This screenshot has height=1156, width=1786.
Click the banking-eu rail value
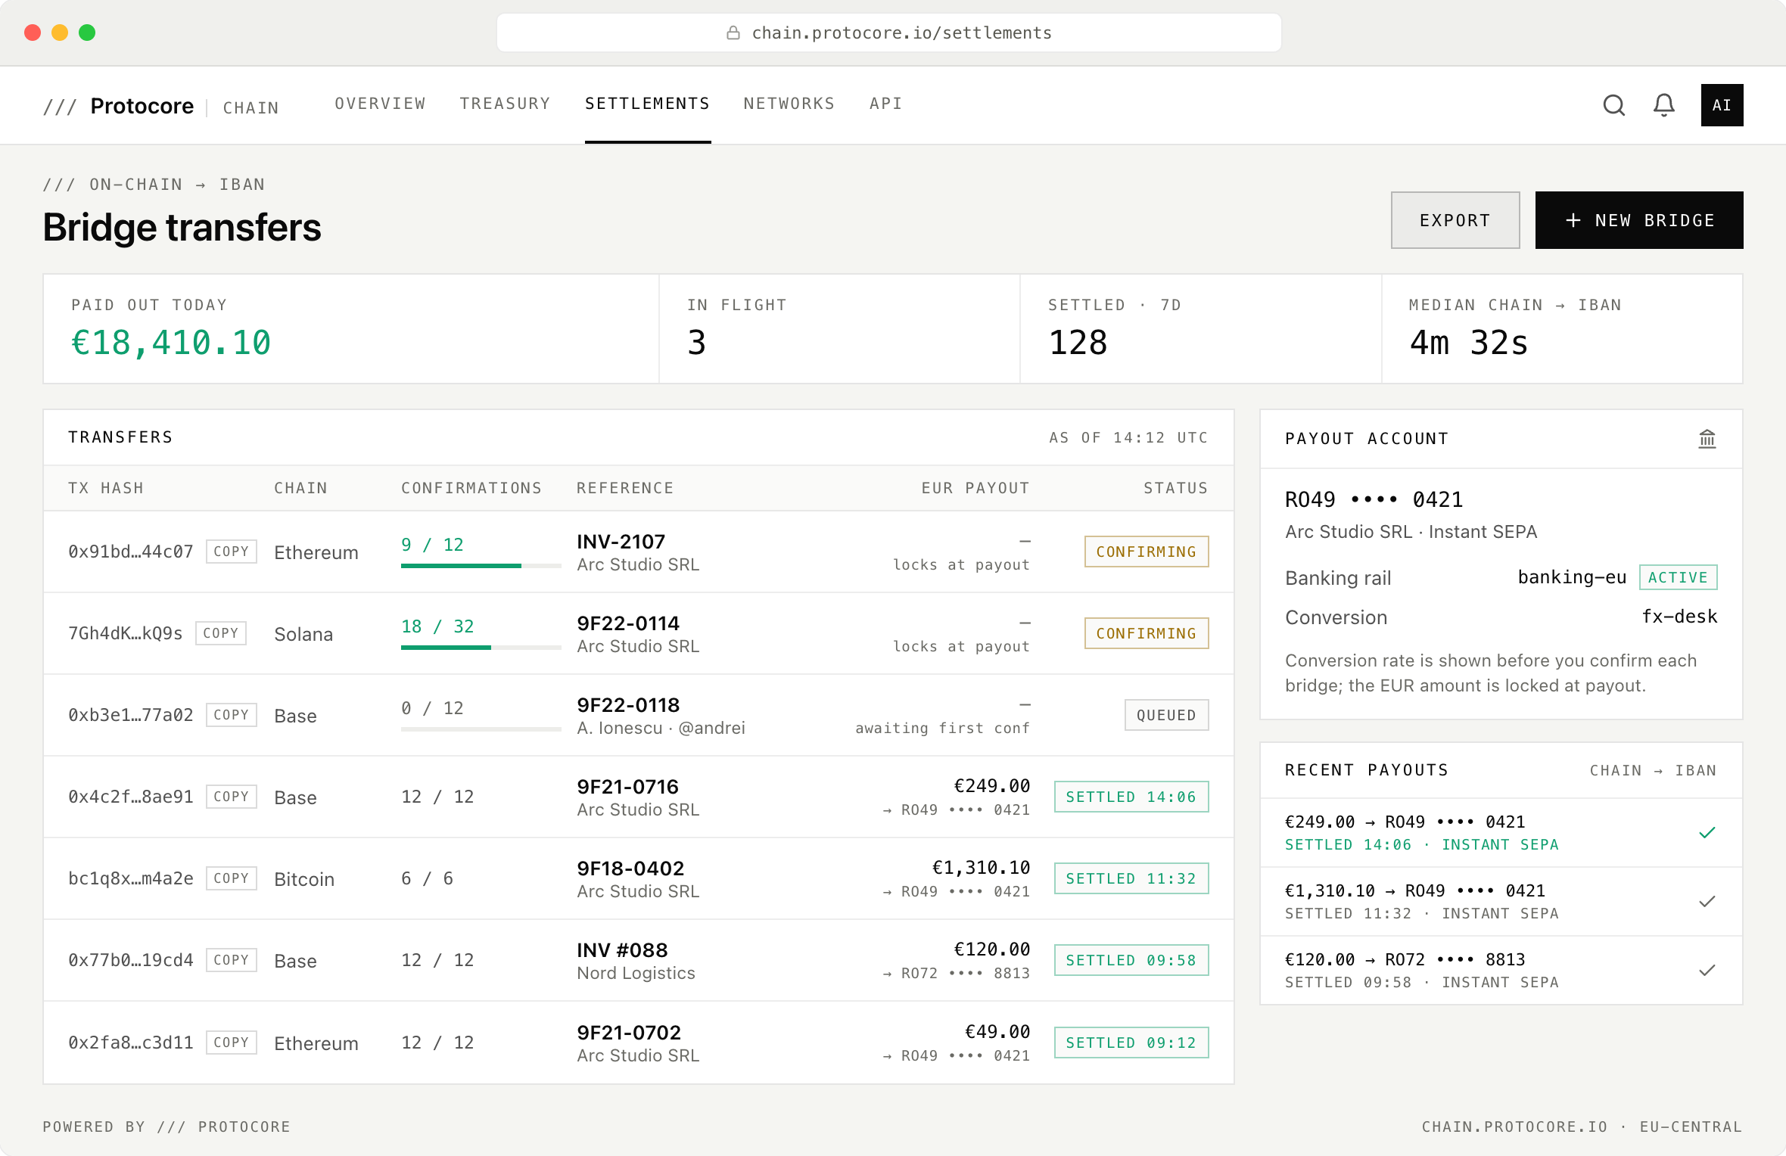pos(1572,577)
